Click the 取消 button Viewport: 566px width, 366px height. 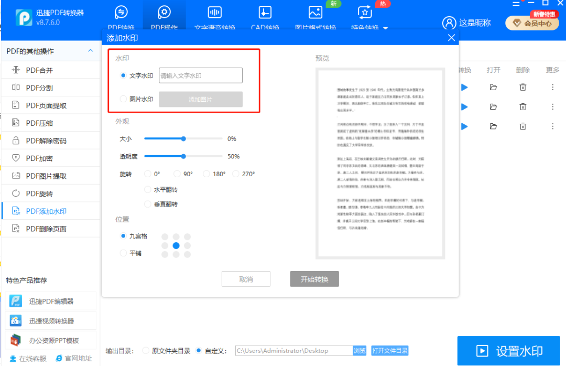[246, 279]
